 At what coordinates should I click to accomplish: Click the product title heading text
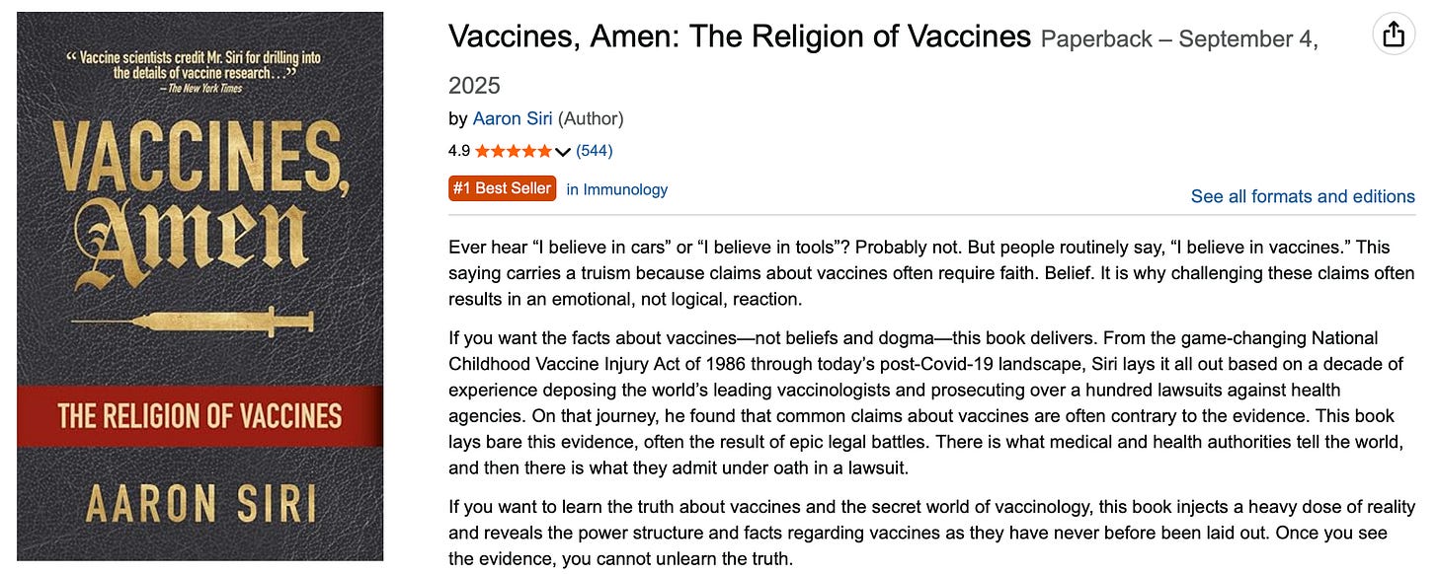(x=740, y=36)
